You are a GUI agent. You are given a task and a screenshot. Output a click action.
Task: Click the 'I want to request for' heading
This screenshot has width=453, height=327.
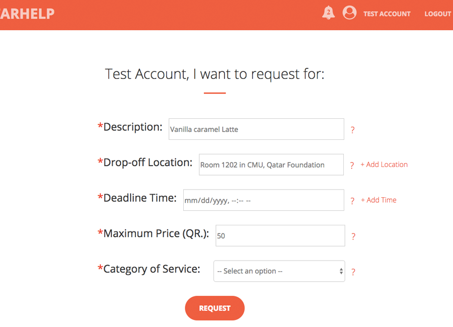(x=215, y=74)
